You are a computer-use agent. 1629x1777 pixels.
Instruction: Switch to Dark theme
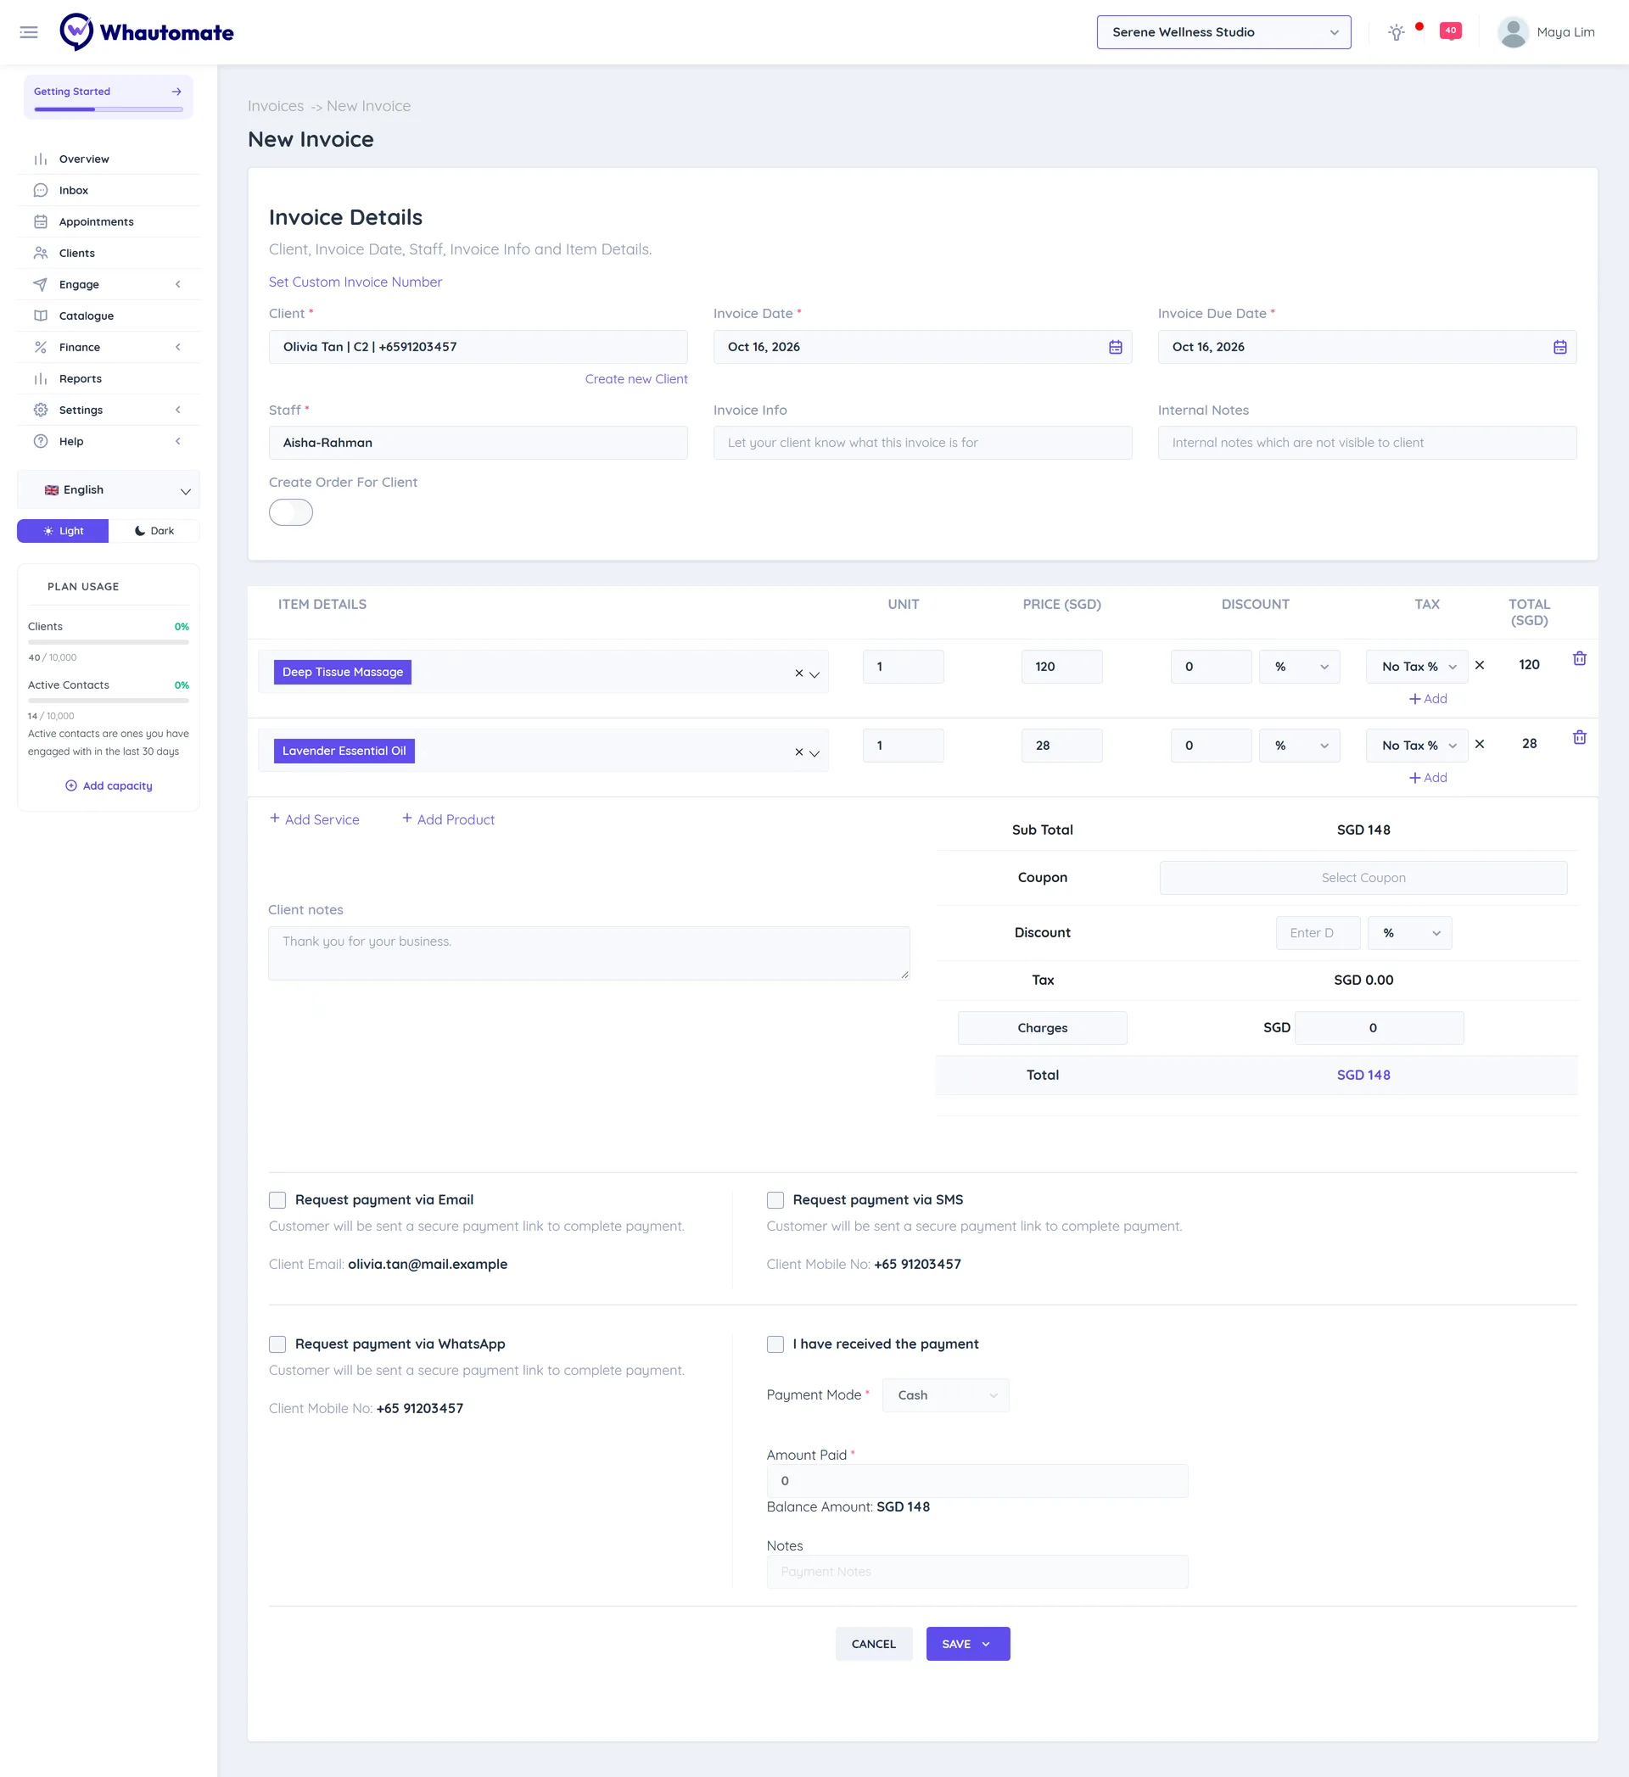click(154, 531)
